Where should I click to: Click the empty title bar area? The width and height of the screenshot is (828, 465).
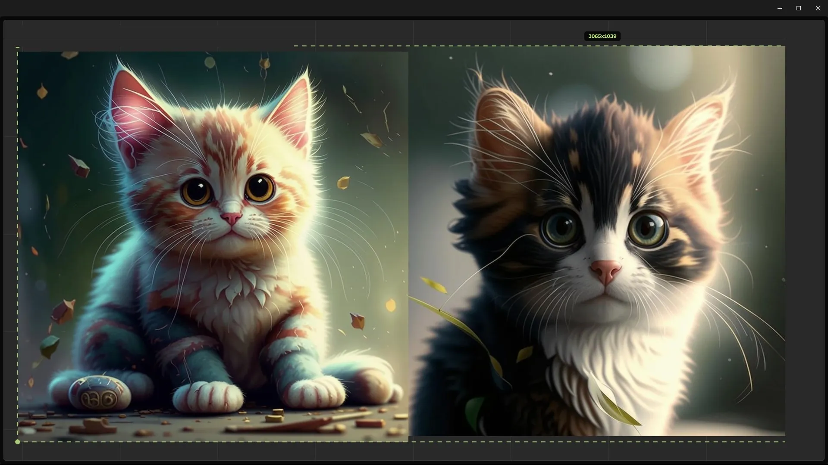click(388, 8)
